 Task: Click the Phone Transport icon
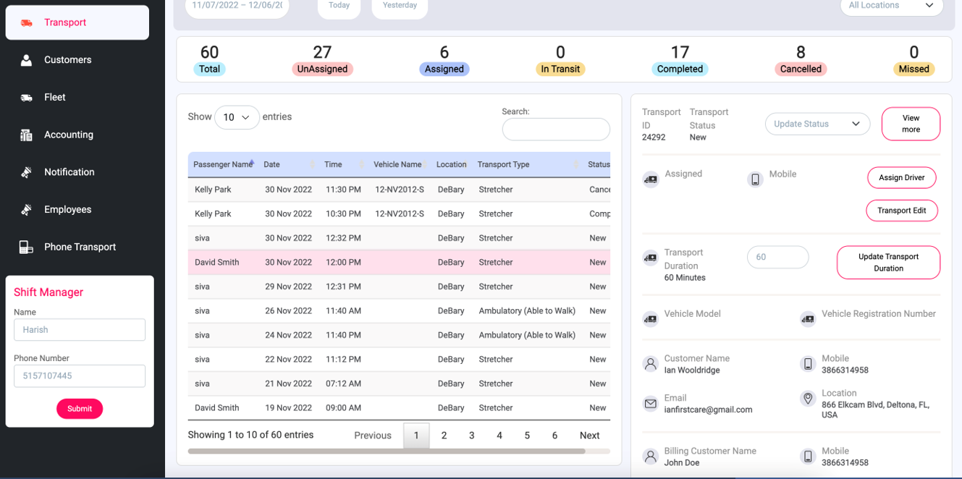[x=26, y=247]
